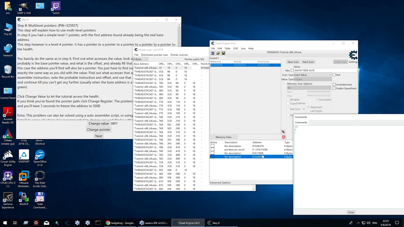Launch GeForce Experience shortcut
This screenshot has height=227, width=404.
coord(8,201)
